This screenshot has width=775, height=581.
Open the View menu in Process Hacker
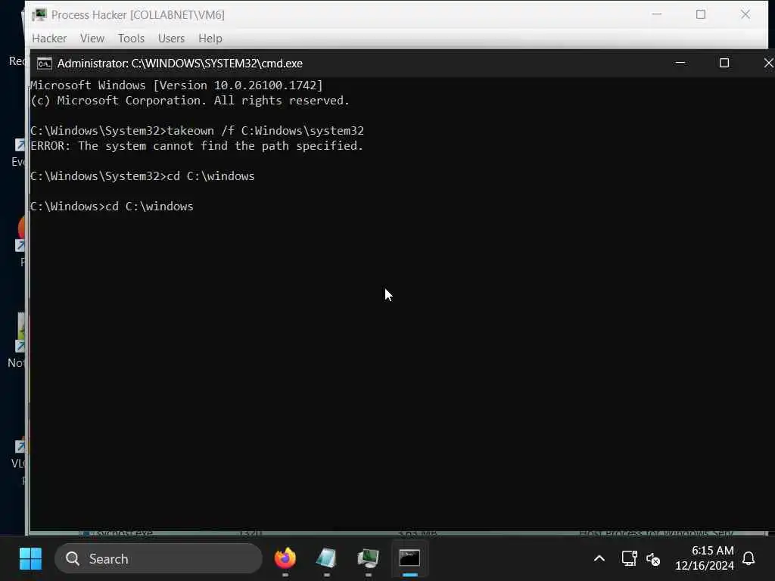pyautogui.click(x=92, y=39)
